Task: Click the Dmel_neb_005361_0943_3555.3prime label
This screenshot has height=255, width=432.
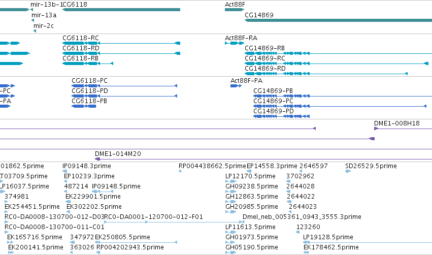Action: pyautogui.click(x=302, y=217)
